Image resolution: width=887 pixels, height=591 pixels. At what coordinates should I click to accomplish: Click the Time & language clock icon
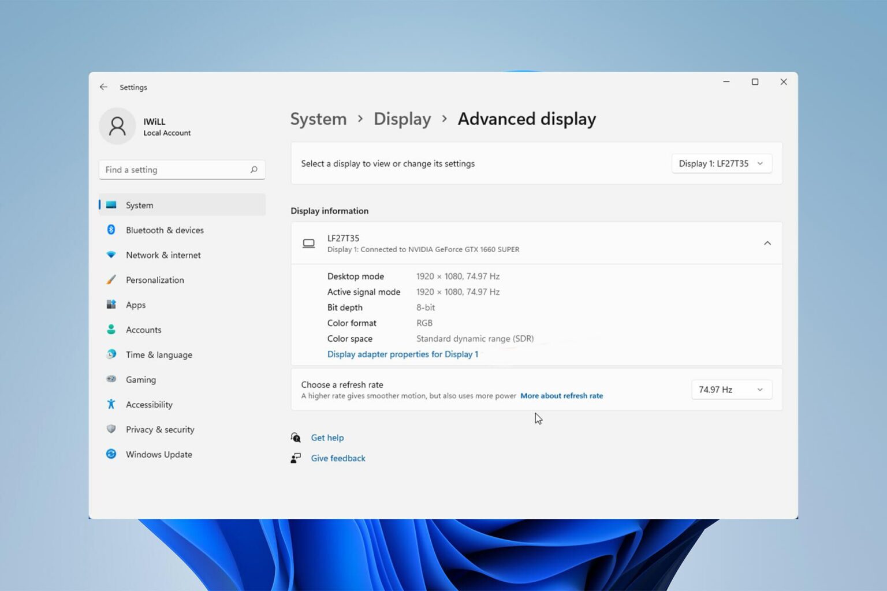coord(111,354)
